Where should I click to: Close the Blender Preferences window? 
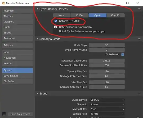[138, 3]
